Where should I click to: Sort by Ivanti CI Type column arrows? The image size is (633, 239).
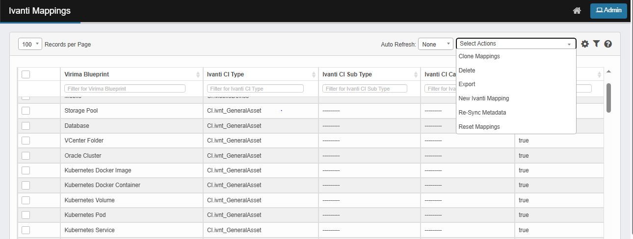point(314,74)
